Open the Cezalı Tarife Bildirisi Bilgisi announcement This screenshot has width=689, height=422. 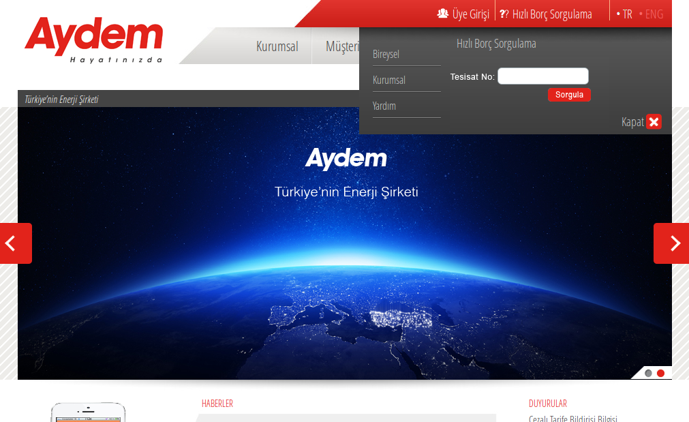(573, 419)
